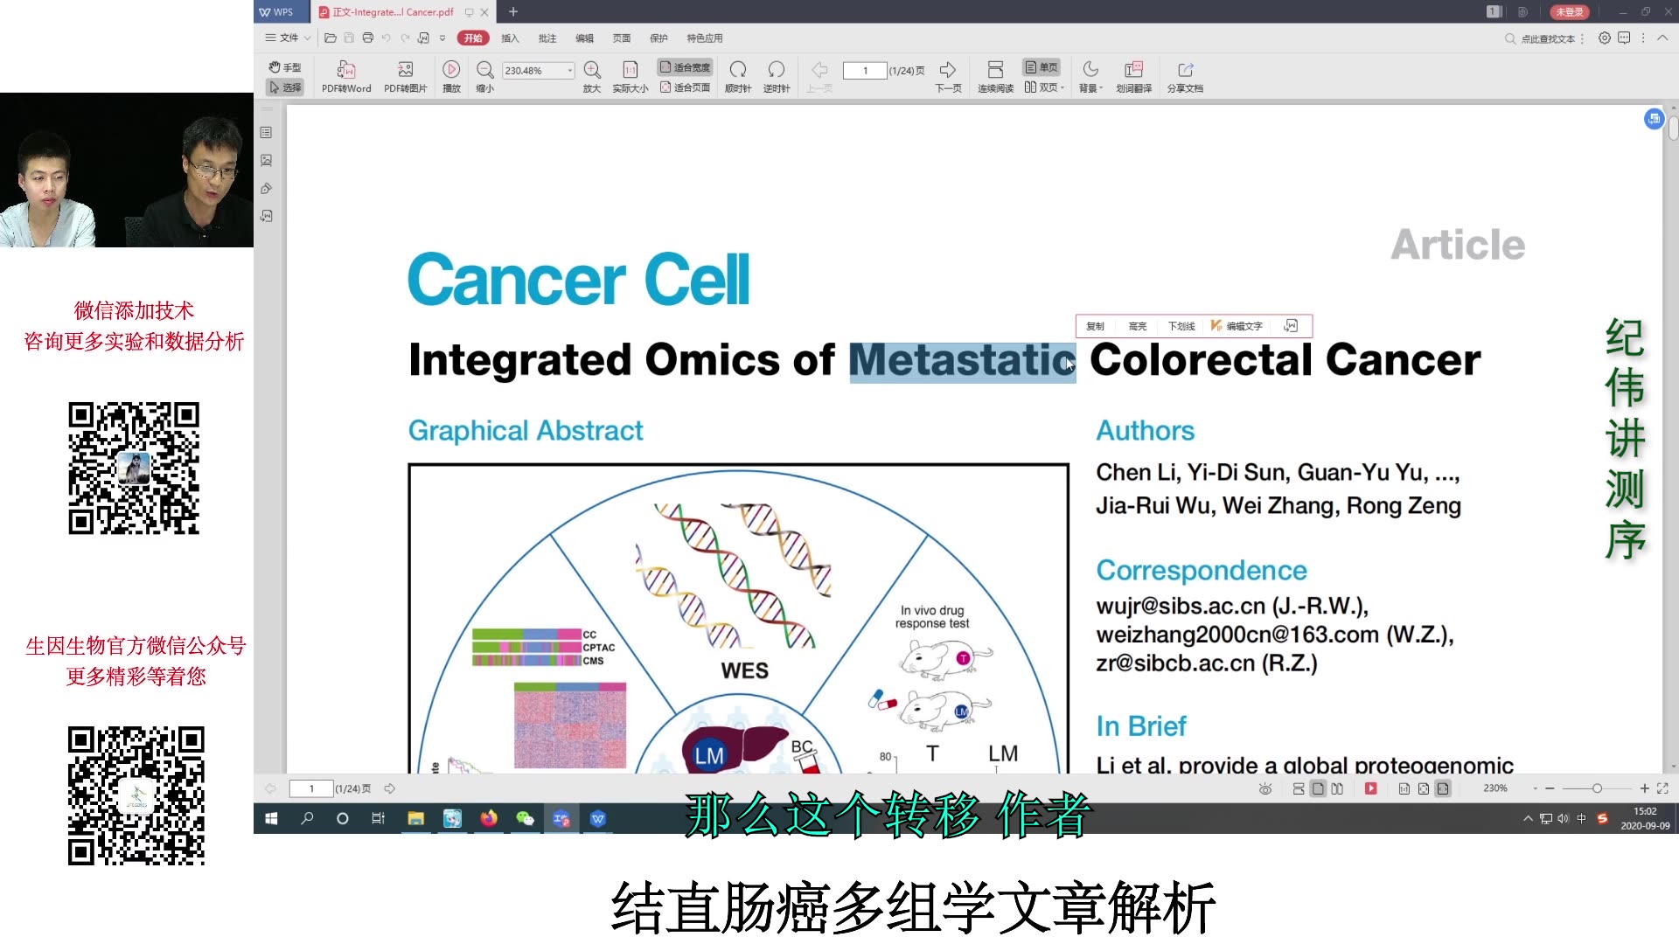This screenshot has width=1679, height=944.
Task: Go to next page (下一页)
Action: click(x=948, y=77)
